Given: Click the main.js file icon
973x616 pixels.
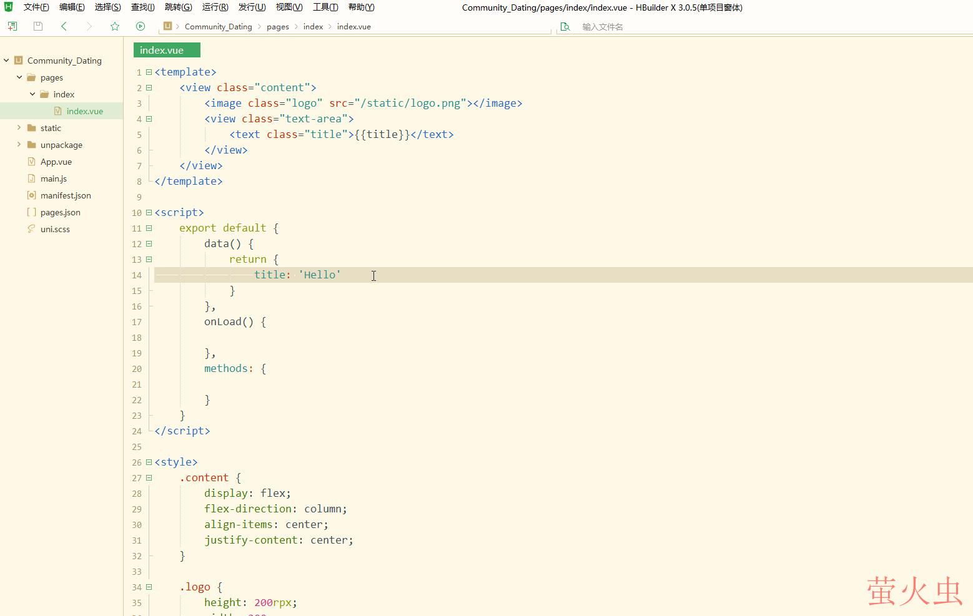Looking at the screenshot, I should (x=32, y=178).
